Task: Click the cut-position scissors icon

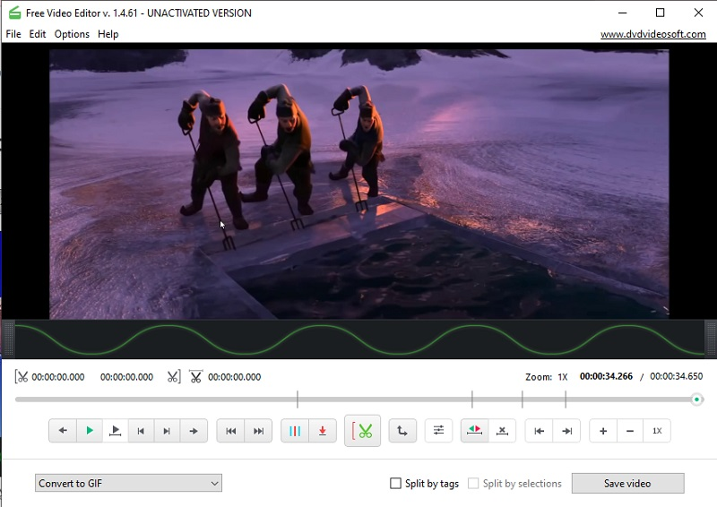Action: (195, 377)
